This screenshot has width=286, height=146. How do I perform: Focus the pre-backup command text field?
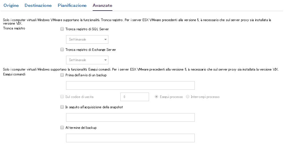pos(130,85)
